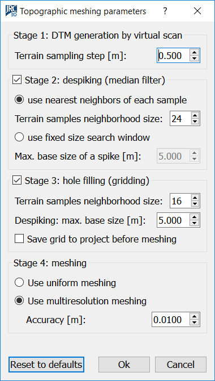Screen dimensions: 215x381
Task: Click the question mark help button
Action: [x=165, y=11]
